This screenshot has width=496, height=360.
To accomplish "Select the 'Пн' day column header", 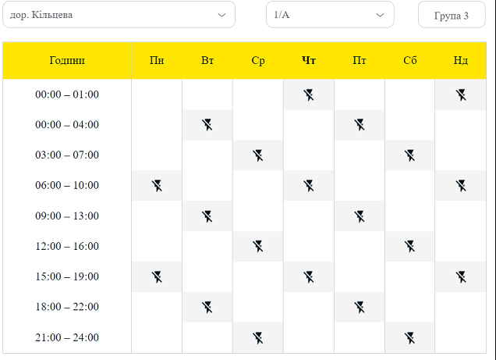I will pyautogui.click(x=157, y=60).
